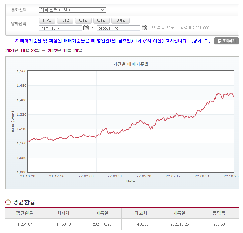Click the record date cell 2022.10.25
Image resolution: width=243 pixels, height=233 pixels.
point(179,224)
